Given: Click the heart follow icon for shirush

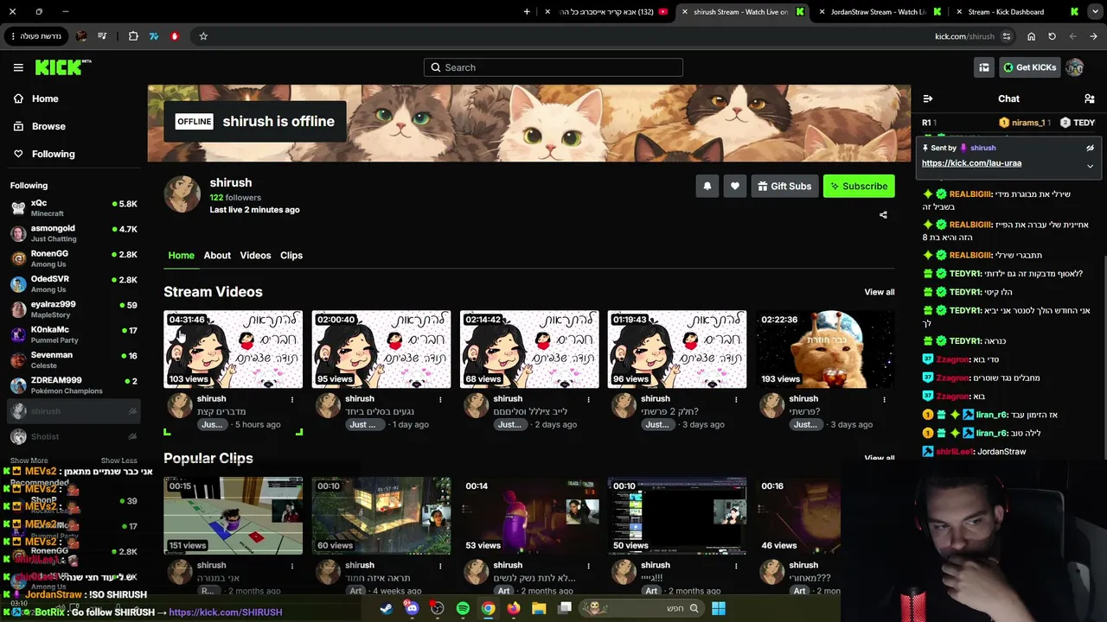Looking at the screenshot, I should pyautogui.click(x=735, y=186).
